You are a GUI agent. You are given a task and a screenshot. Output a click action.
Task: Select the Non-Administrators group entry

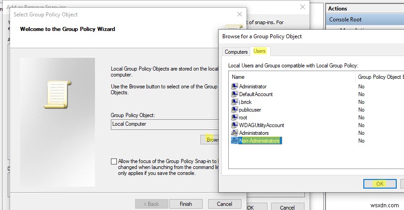tap(260, 140)
